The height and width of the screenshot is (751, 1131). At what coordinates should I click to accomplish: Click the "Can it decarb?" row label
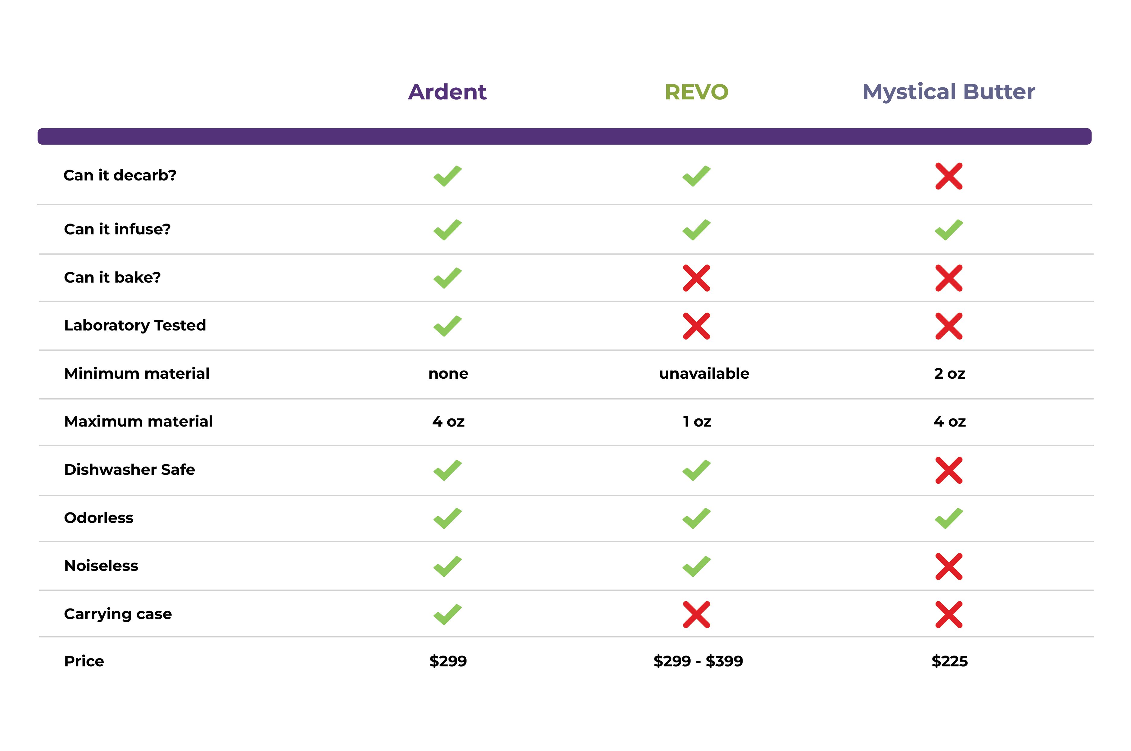click(x=120, y=175)
